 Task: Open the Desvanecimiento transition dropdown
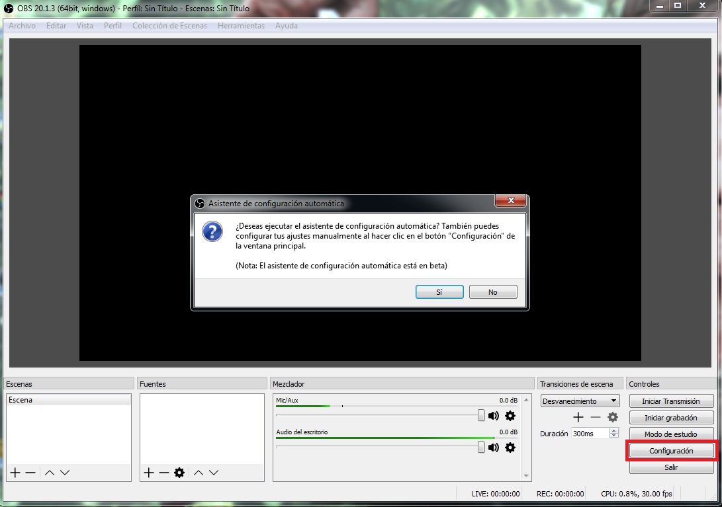[x=580, y=401]
